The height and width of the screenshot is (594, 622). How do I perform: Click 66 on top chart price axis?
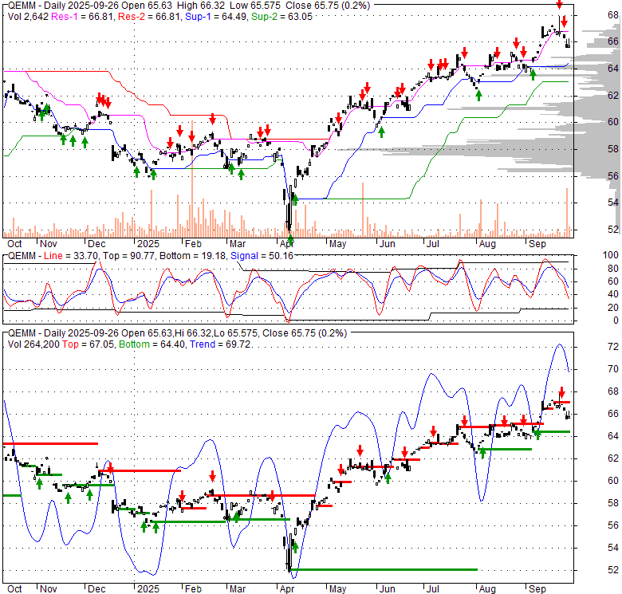pyautogui.click(x=613, y=41)
